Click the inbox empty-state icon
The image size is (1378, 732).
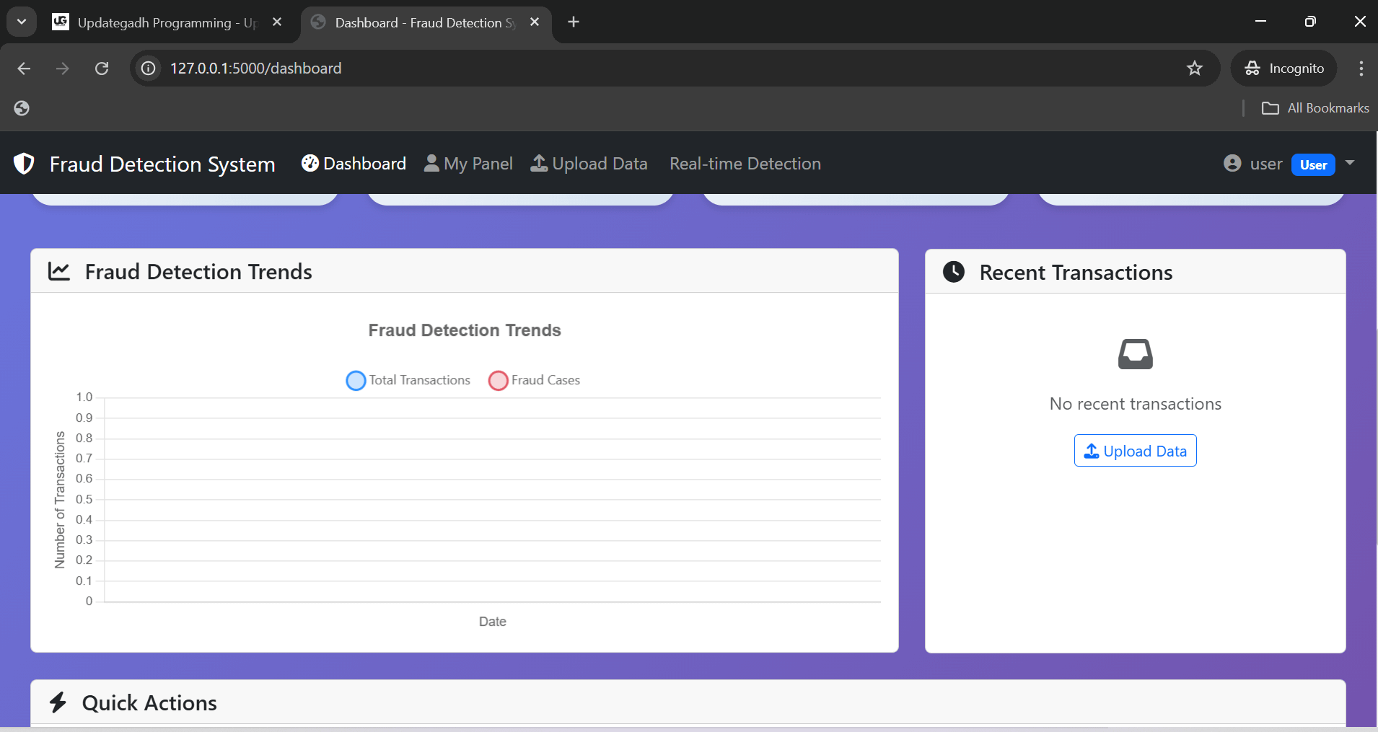1135,354
